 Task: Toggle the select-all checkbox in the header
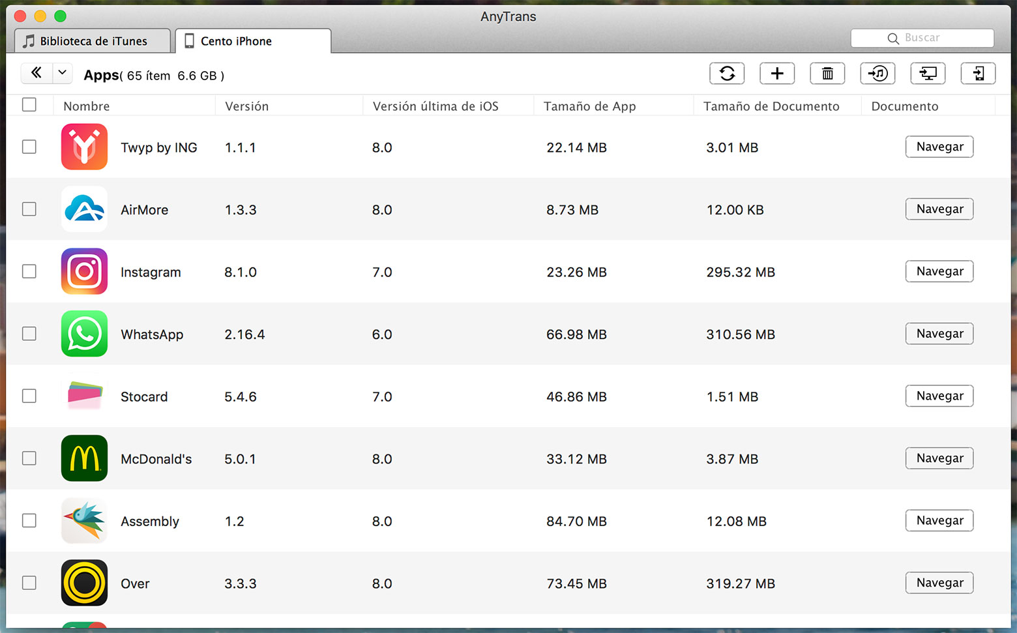point(29,104)
